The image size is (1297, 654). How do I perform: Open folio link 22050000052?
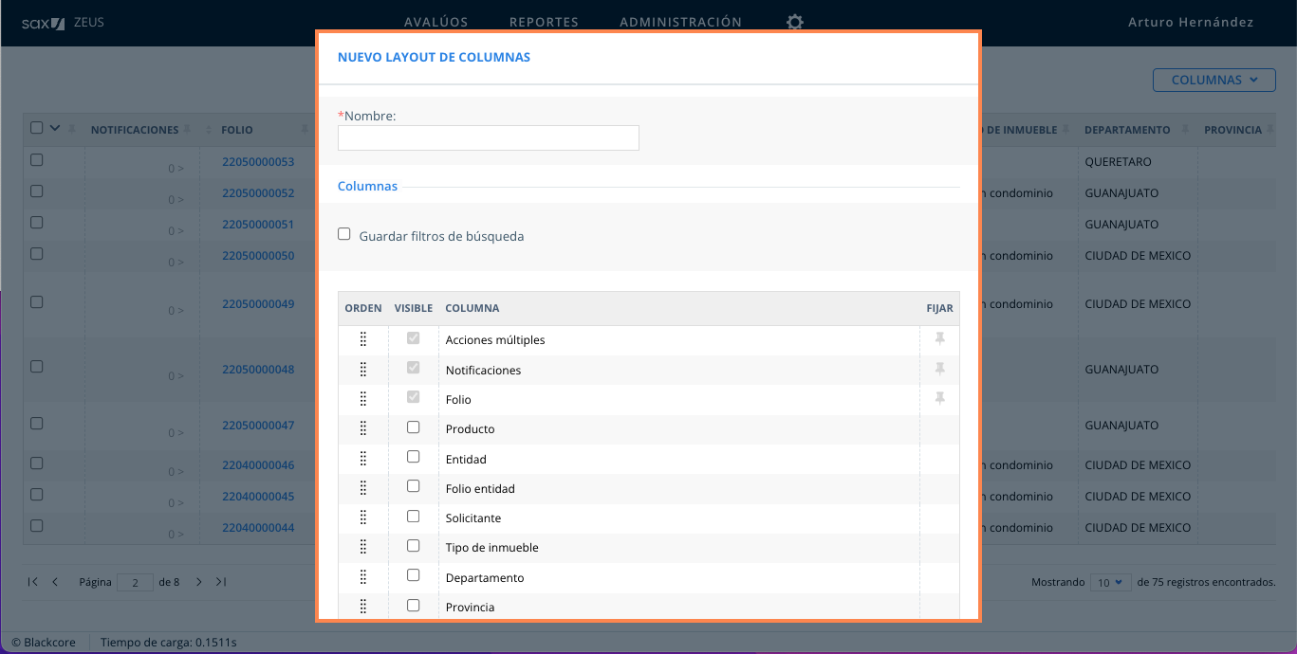[x=258, y=193]
